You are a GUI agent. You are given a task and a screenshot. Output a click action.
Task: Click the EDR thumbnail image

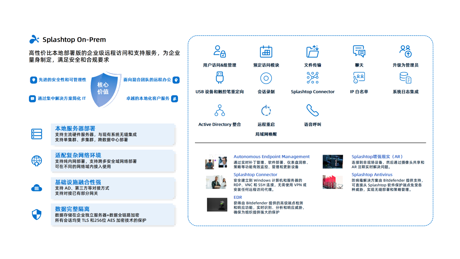click(x=217, y=205)
